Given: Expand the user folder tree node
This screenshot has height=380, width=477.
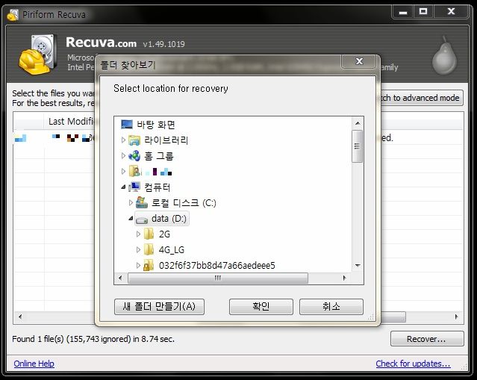Looking at the screenshot, I should point(123,171).
